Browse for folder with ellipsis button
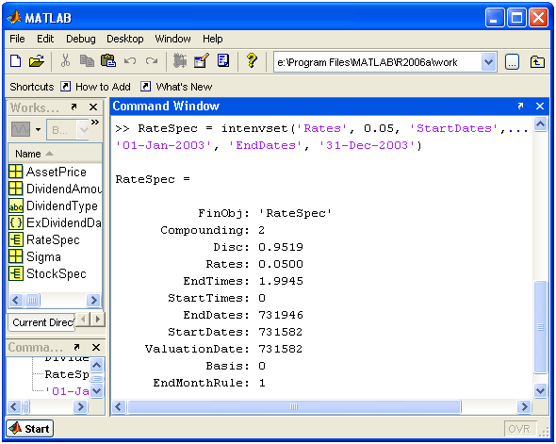Screen dimensions: 556x444 [512, 62]
